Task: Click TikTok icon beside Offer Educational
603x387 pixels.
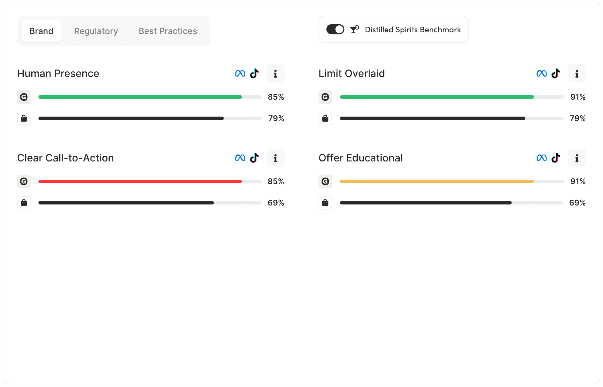Action: (556, 158)
